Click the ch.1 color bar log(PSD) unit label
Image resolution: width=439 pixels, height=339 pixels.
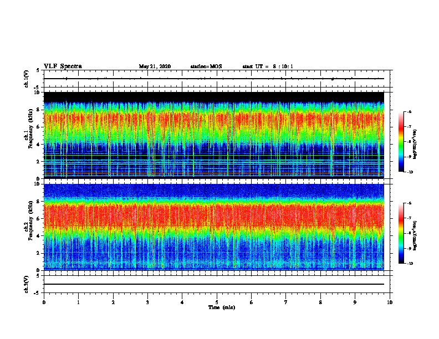415,145
